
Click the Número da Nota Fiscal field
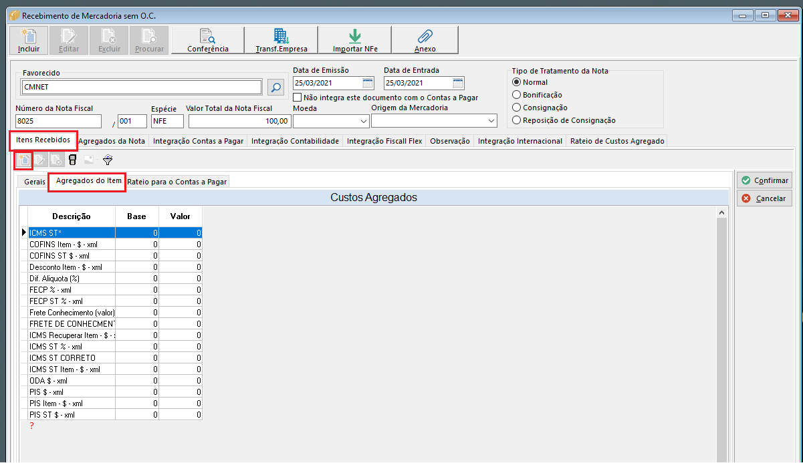58,121
